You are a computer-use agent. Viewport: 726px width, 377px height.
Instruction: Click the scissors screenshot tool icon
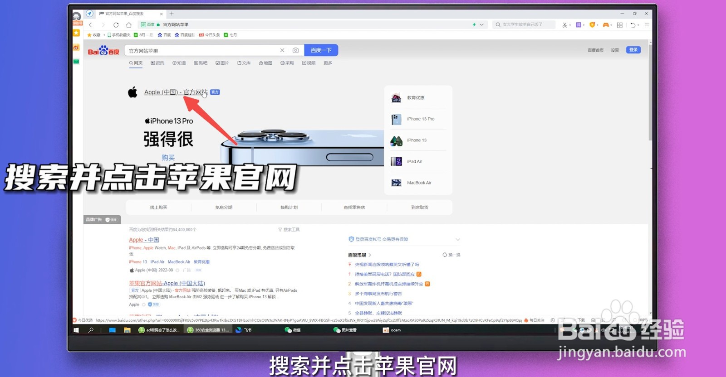[x=565, y=25]
